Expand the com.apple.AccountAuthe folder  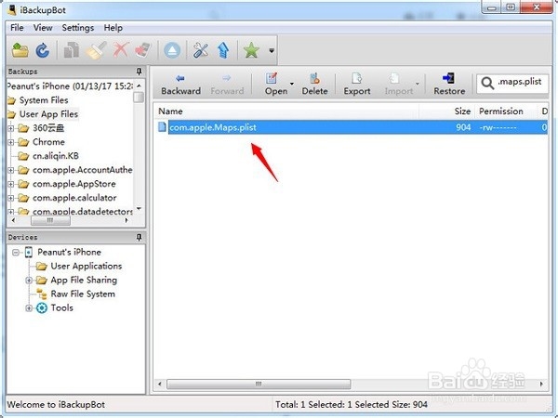pyautogui.click(x=11, y=170)
